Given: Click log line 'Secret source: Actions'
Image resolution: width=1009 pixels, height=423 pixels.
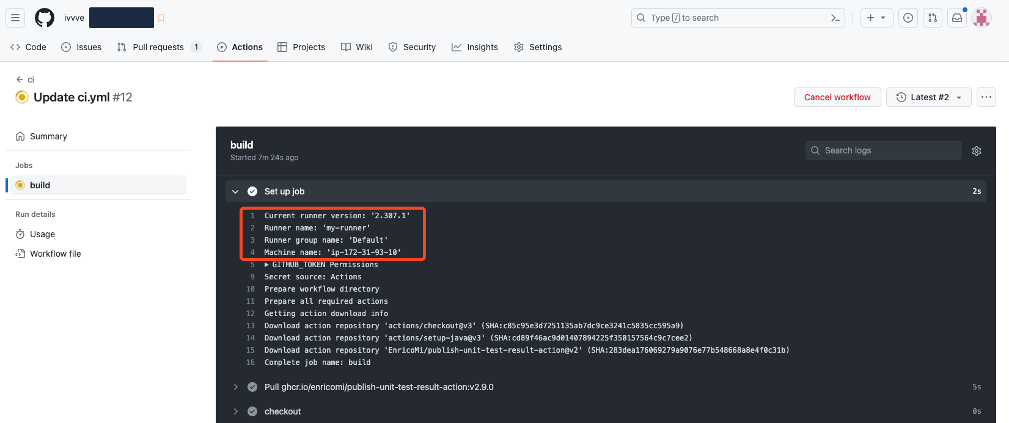Looking at the screenshot, I should pyautogui.click(x=313, y=277).
